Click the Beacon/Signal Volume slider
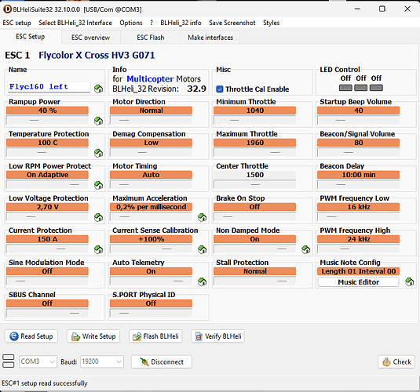This screenshot has width=420, height=392. (x=359, y=152)
